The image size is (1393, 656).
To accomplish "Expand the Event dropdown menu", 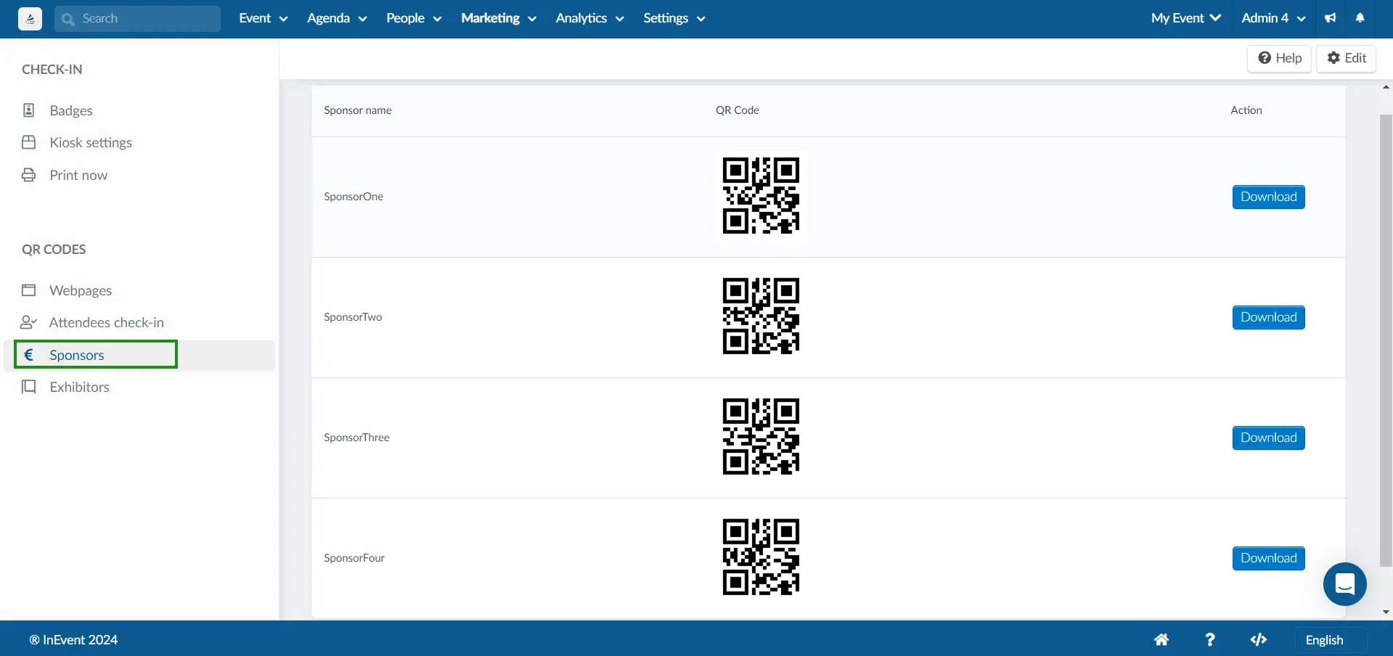I will (x=264, y=19).
